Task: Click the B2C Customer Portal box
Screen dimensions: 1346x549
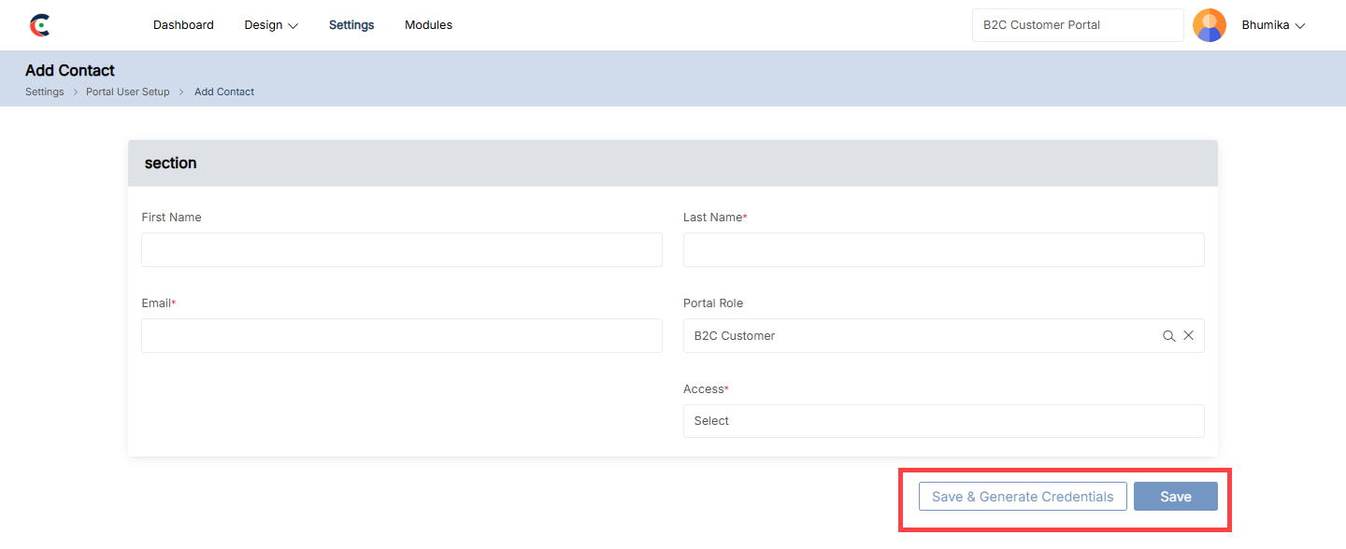Action: [x=1078, y=25]
